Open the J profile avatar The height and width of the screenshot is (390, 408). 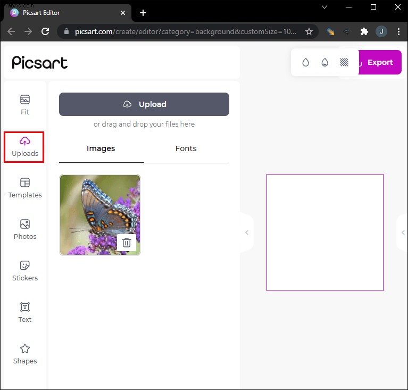(381, 31)
